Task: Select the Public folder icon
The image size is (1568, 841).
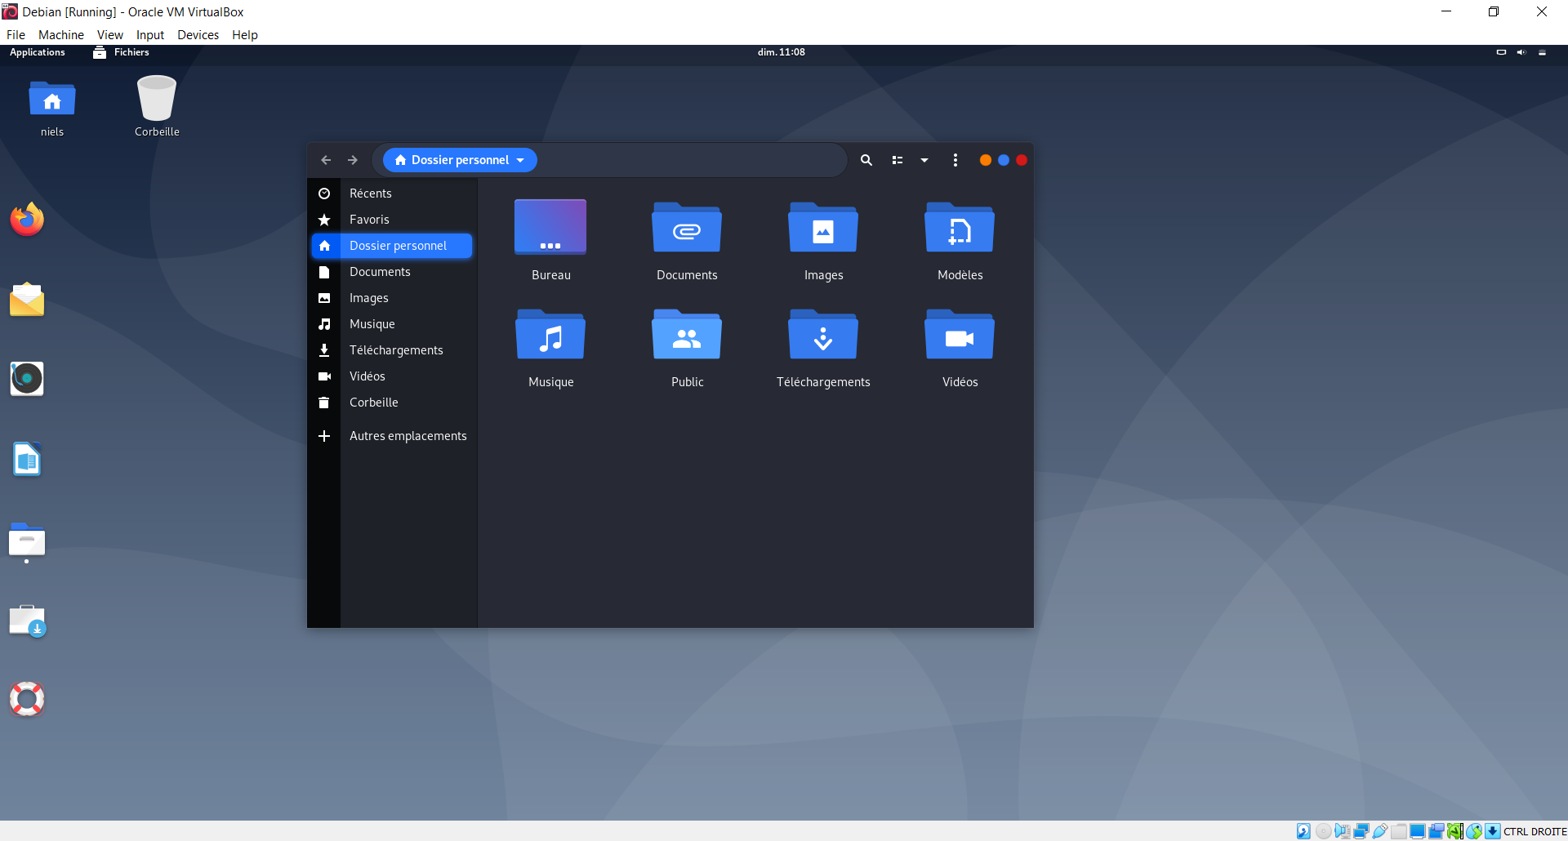Action: click(x=687, y=336)
